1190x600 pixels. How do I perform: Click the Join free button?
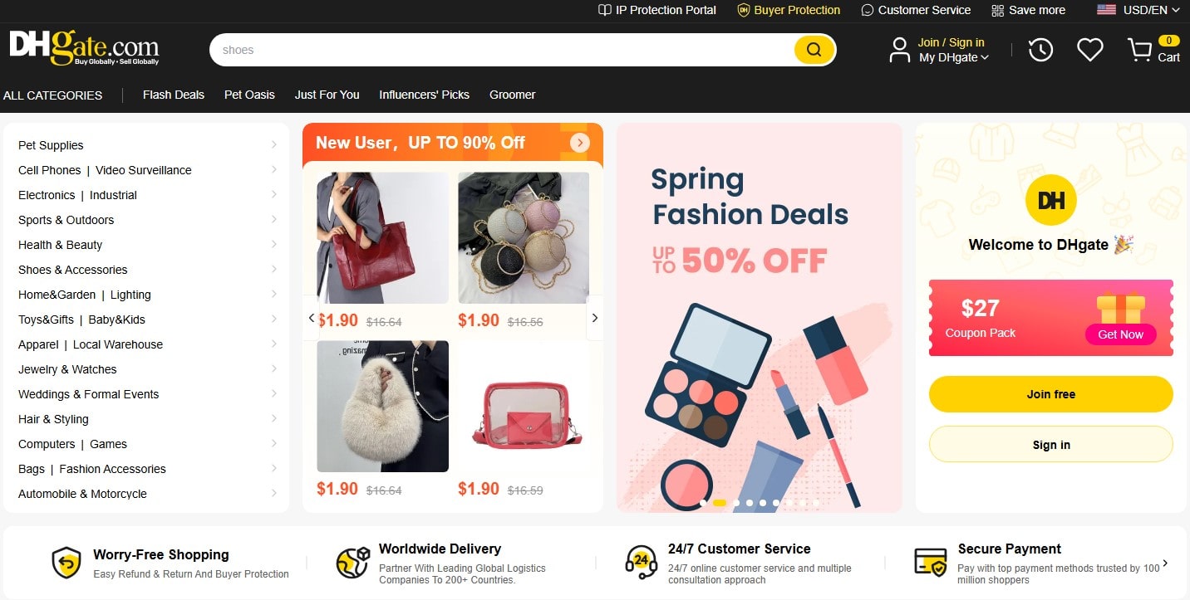coord(1050,394)
